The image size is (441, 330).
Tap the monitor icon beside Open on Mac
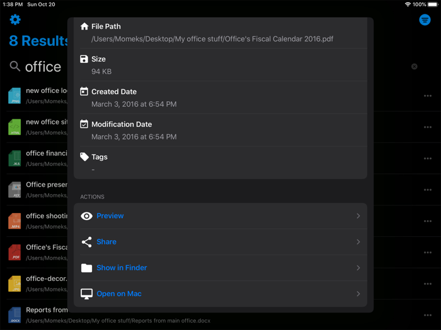[x=87, y=294]
